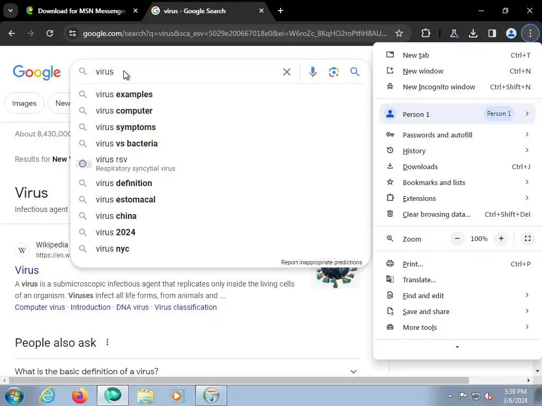The image size is (542, 406).
Task: Expand Bookmarks and lists submenu
Action: [x=457, y=182]
